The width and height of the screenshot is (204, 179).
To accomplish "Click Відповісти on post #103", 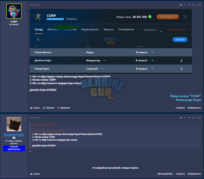I will click(194, 108).
